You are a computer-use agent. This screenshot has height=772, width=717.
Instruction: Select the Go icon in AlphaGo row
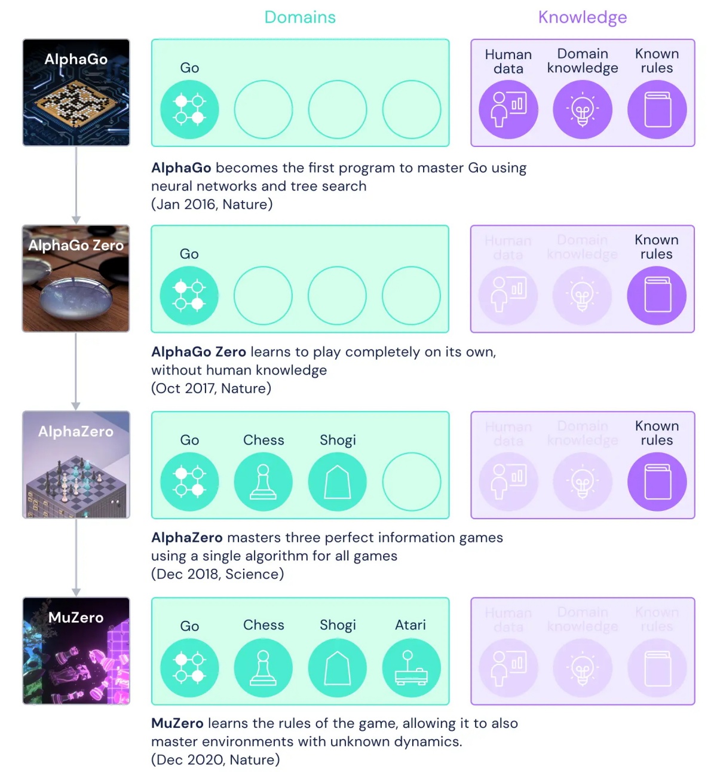tap(189, 109)
